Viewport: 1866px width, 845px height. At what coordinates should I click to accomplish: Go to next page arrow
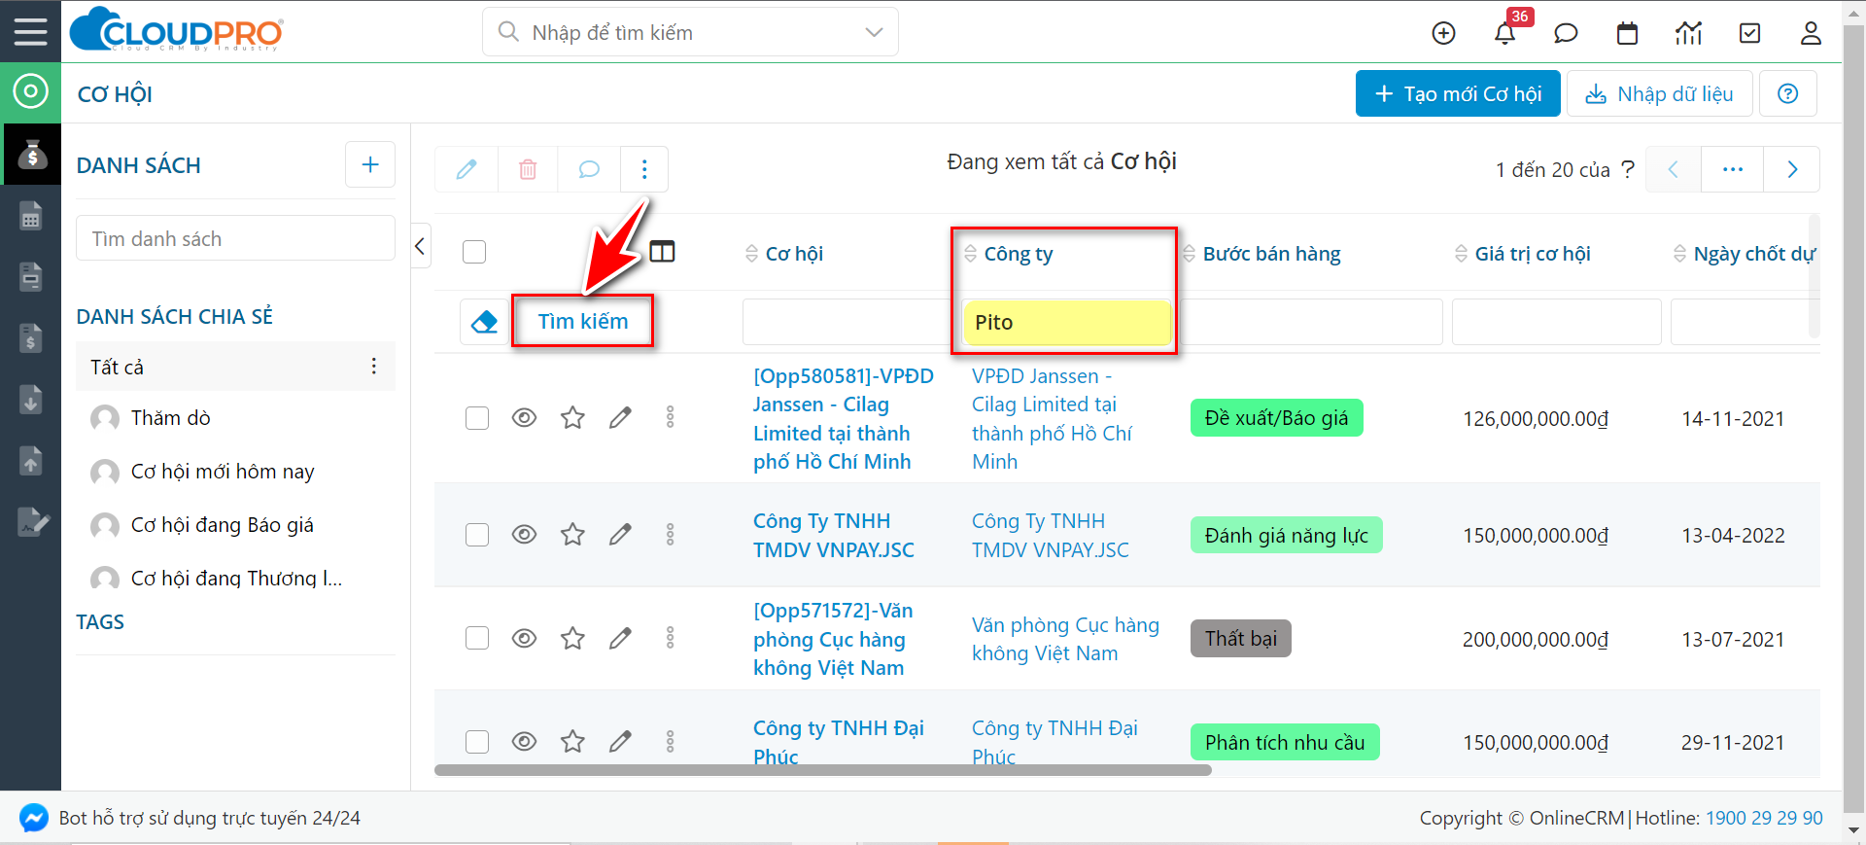(x=1792, y=169)
